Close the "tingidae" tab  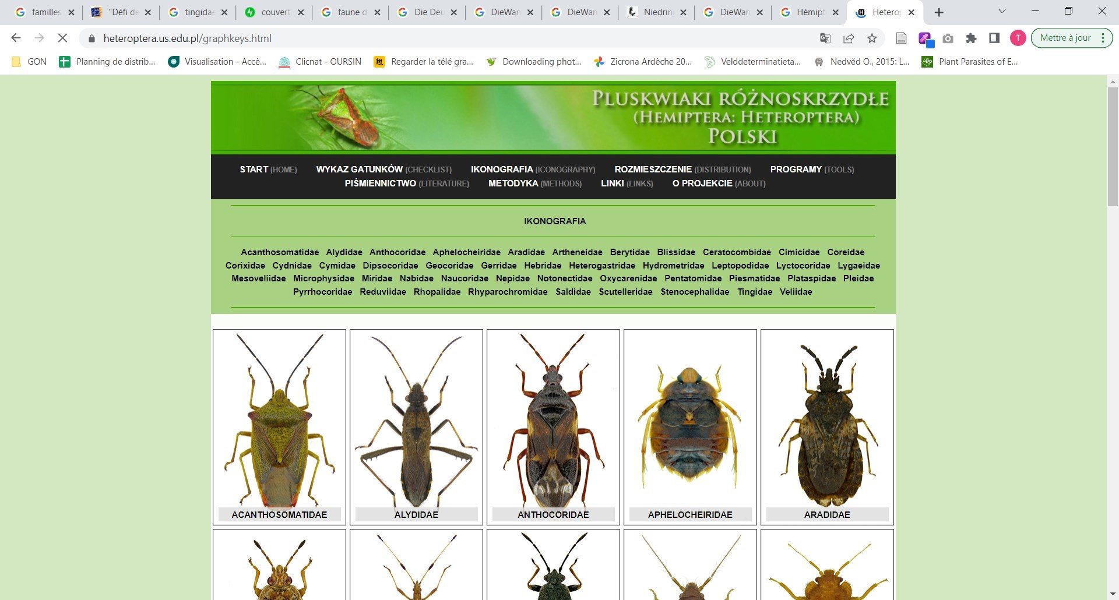click(x=224, y=12)
